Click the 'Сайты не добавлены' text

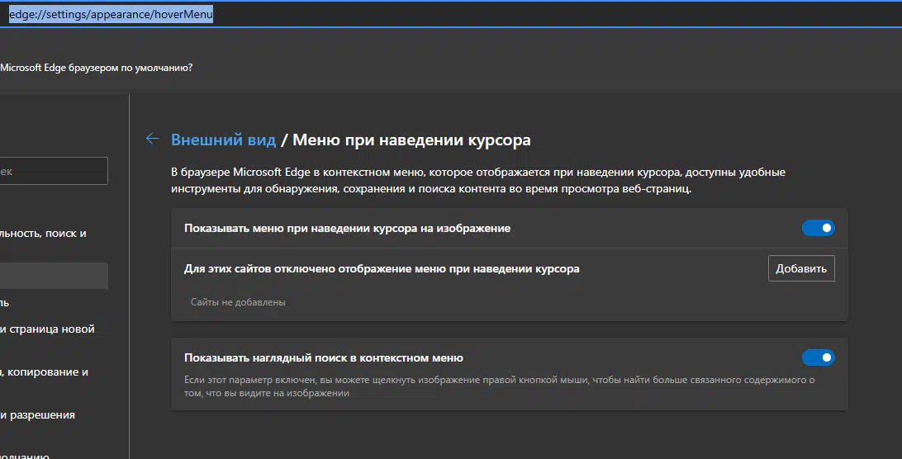point(238,302)
